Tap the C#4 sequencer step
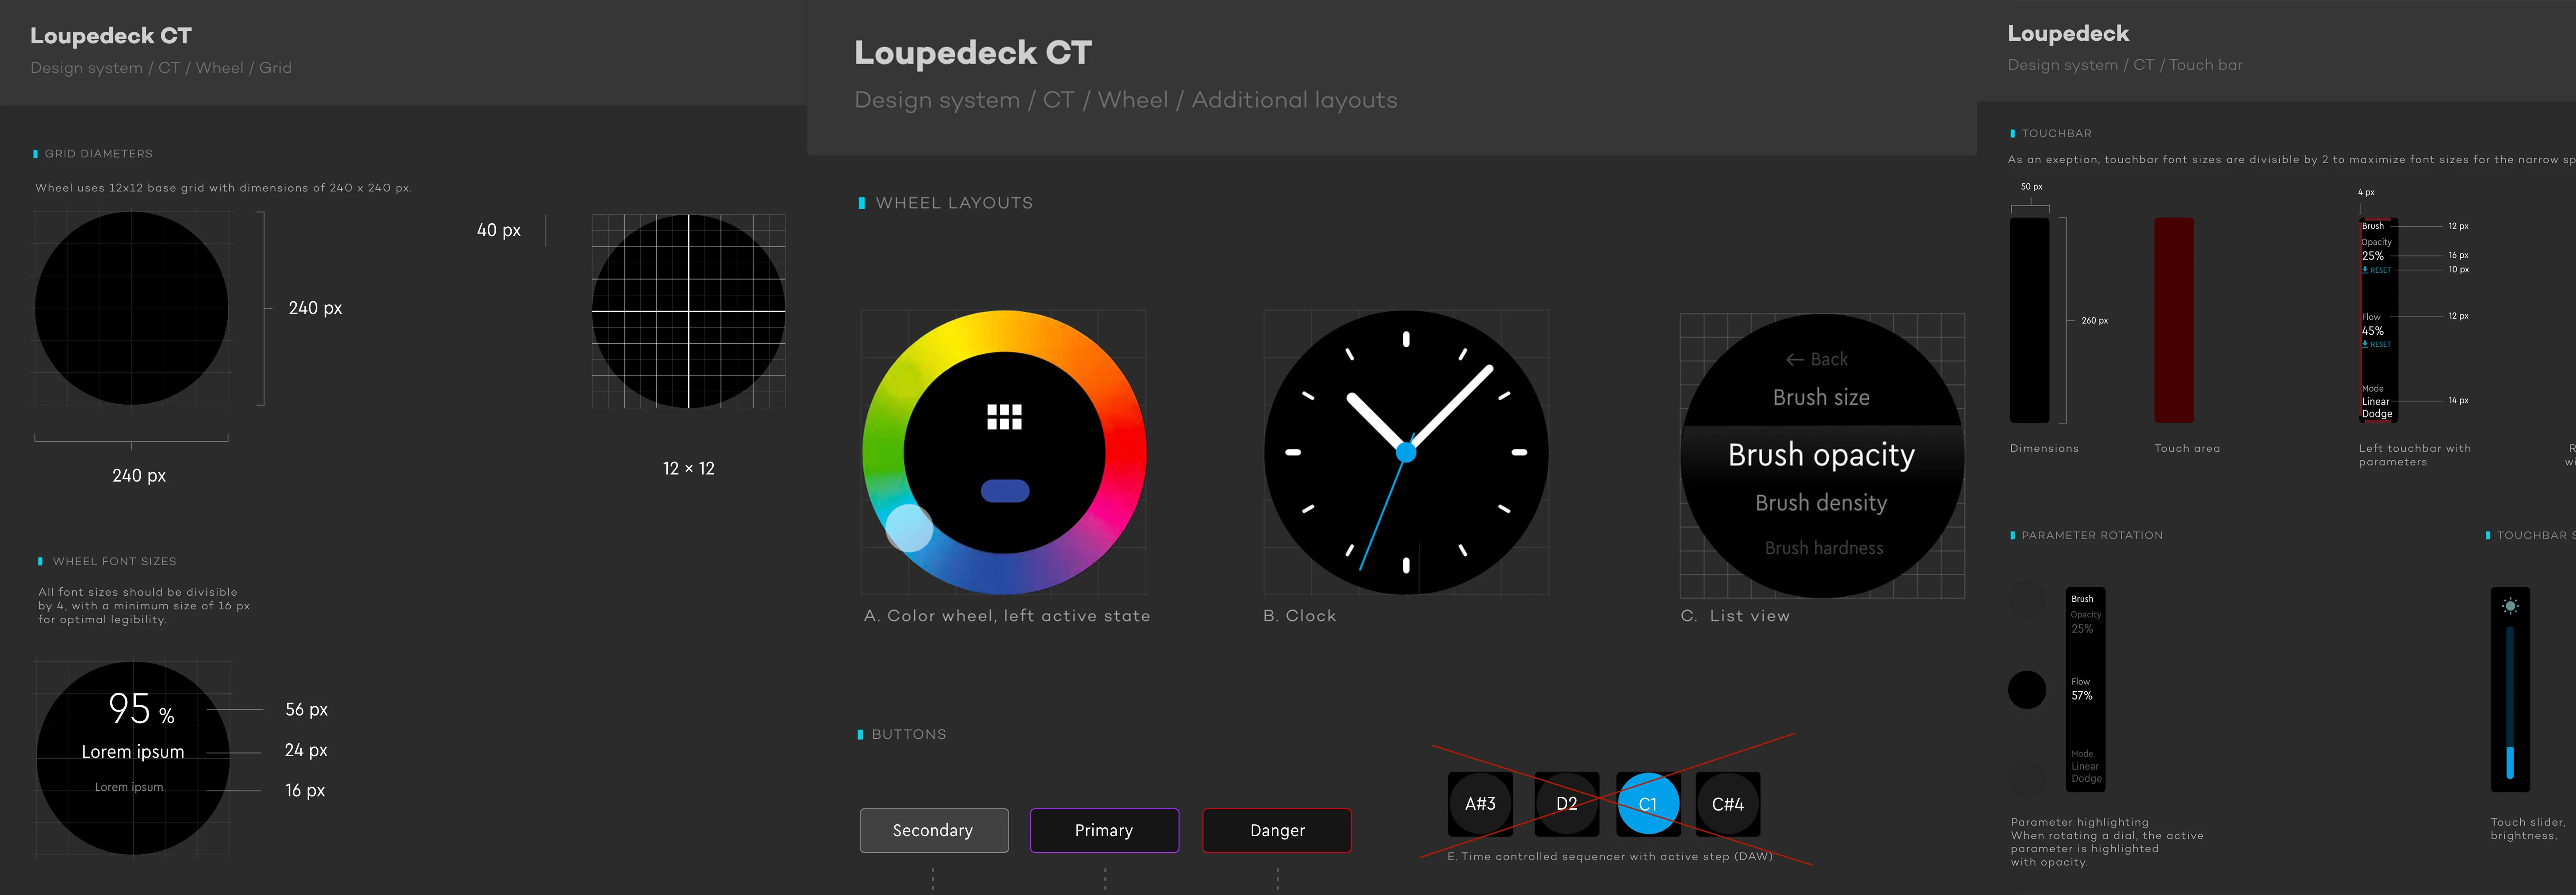Image resolution: width=2576 pixels, height=895 pixels. (1727, 804)
